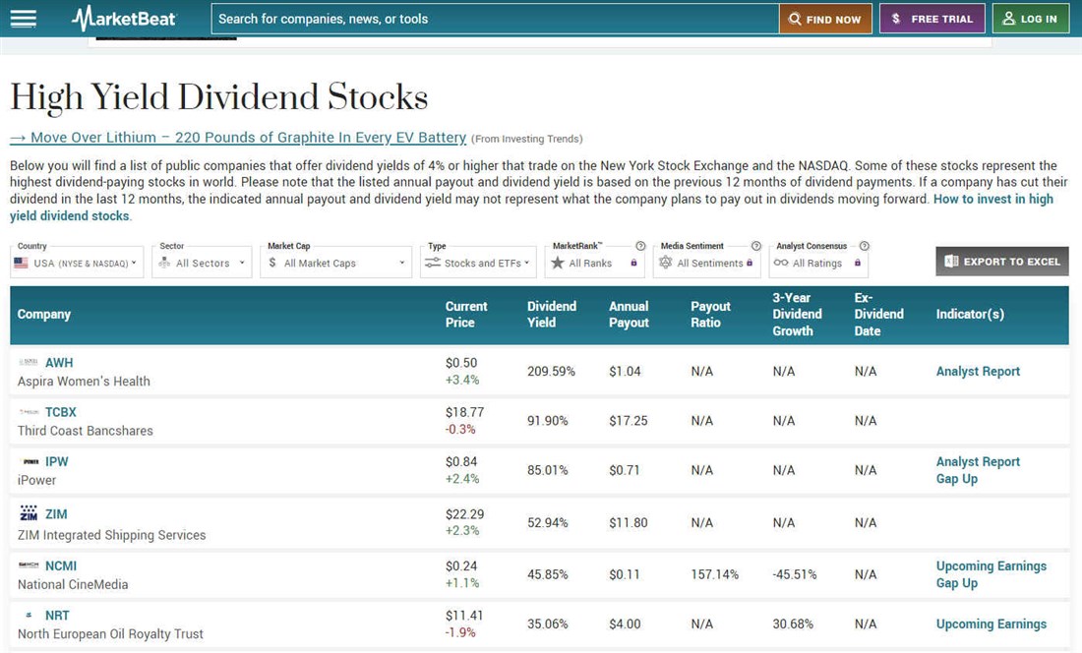Image resolution: width=1082 pixels, height=653 pixels.
Task: Click the Free Trial button
Action: tap(932, 19)
